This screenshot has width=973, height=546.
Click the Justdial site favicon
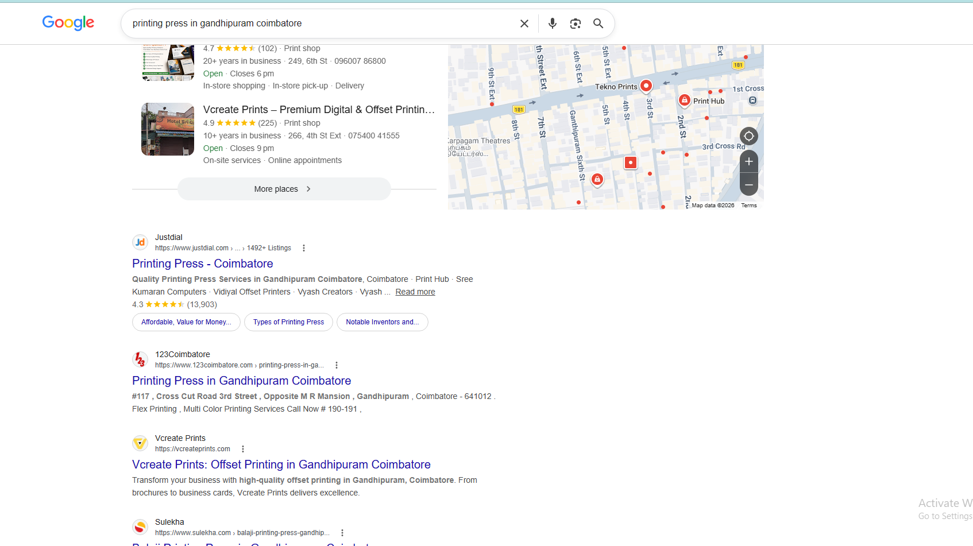140,242
